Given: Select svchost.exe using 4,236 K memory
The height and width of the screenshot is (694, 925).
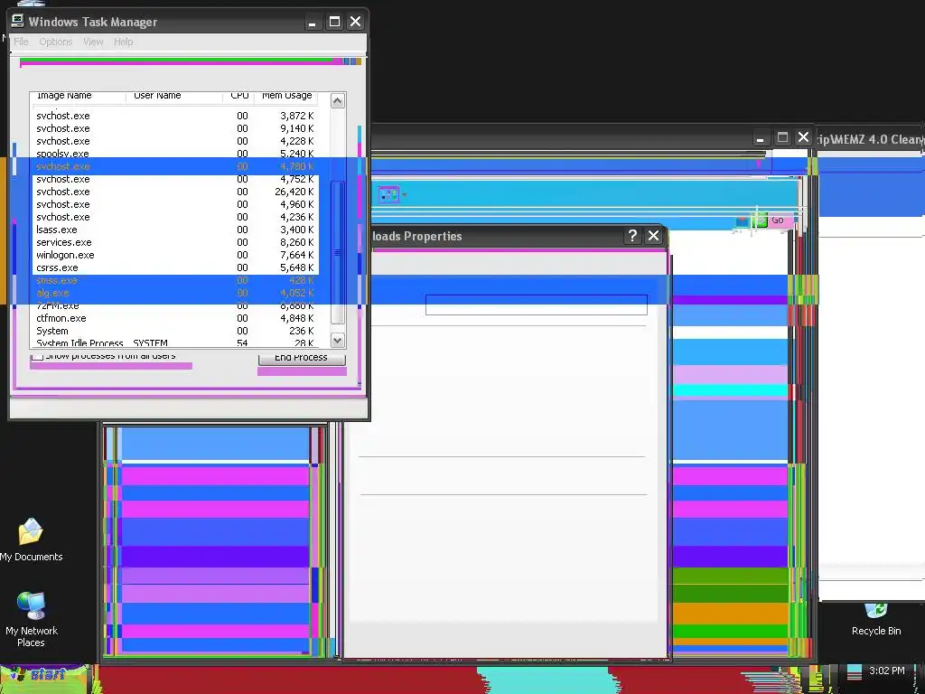Looking at the screenshot, I should (x=175, y=217).
